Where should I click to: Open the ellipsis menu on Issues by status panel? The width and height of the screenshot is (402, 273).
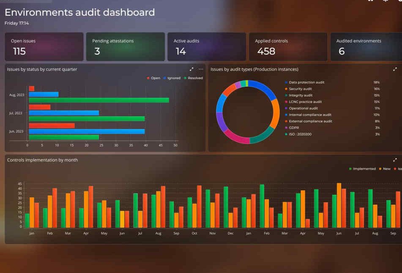201,69
